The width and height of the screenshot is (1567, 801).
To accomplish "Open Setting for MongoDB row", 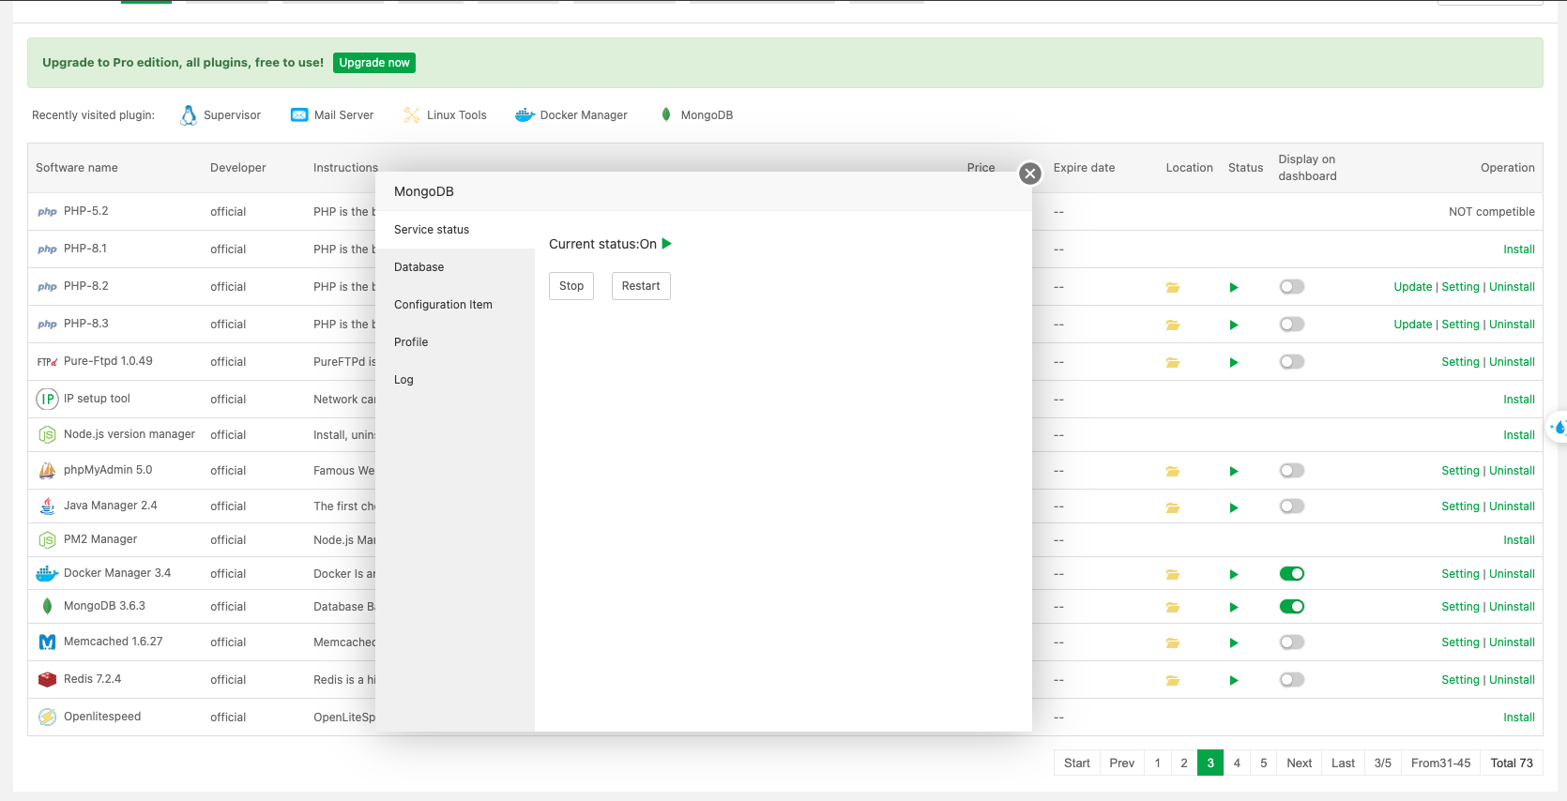I will (x=1460, y=607).
